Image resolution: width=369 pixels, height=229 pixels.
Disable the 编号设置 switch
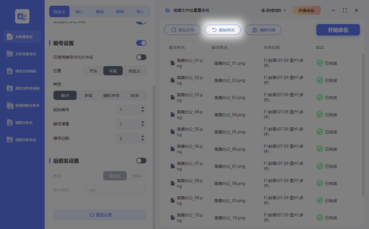pos(141,43)
